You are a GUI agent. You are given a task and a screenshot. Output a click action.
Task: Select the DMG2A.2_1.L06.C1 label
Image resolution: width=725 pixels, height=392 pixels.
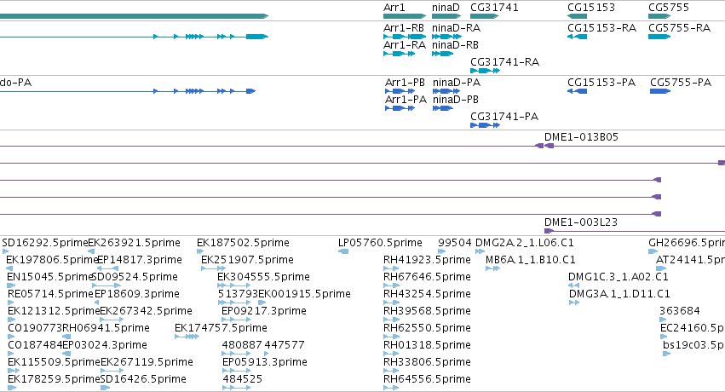(x=524, y=243)
